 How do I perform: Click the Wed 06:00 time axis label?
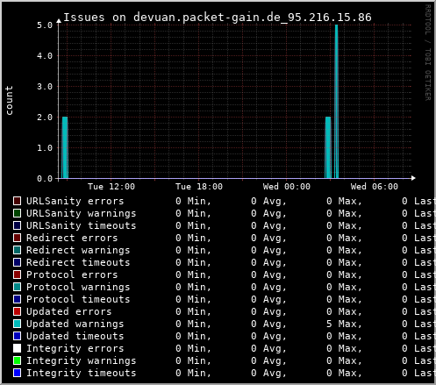tap(375, 187)
